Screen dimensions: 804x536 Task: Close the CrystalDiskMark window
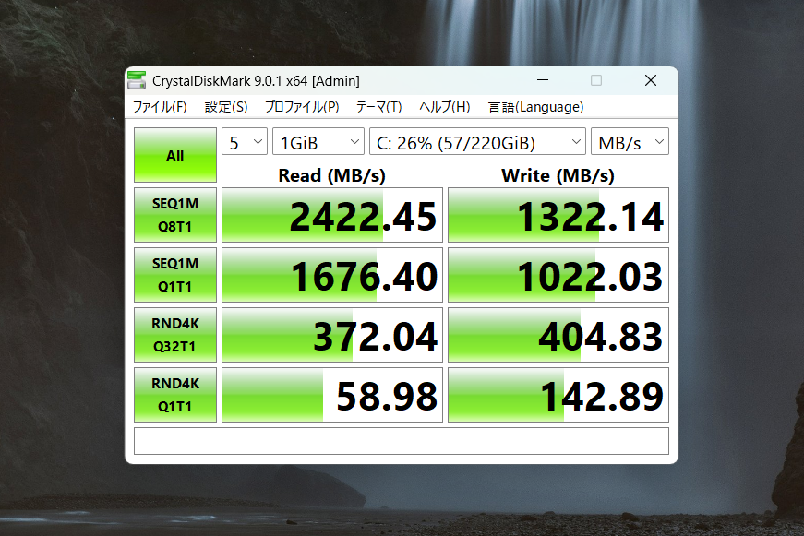click(651, 80)
